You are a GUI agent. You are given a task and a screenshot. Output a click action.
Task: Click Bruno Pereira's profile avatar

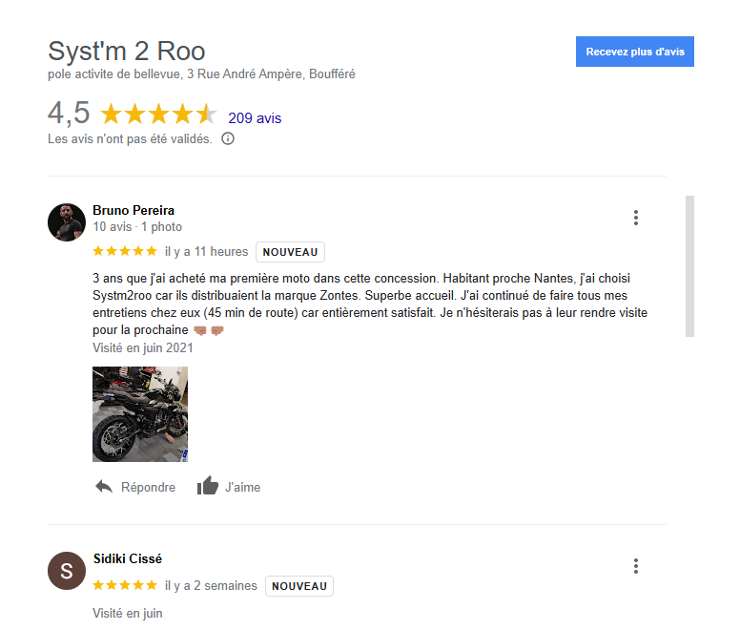coord(67,222)
